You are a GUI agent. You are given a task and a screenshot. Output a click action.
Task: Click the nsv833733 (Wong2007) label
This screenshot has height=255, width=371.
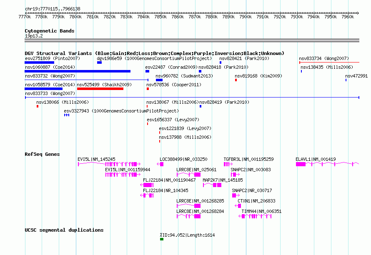(50, 93)
